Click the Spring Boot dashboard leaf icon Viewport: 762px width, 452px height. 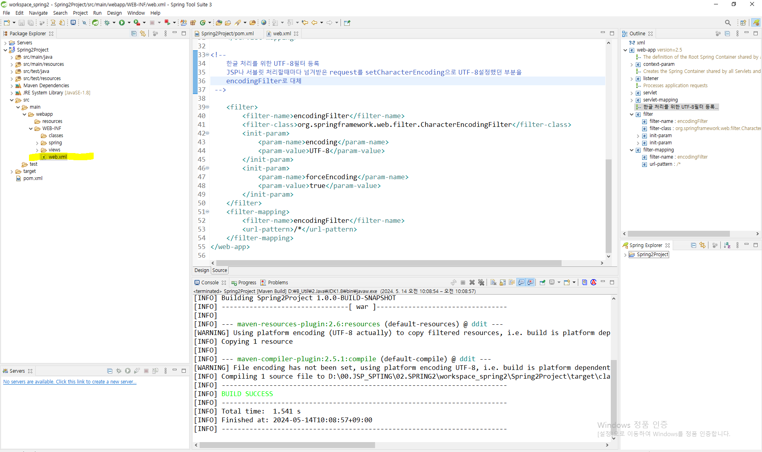[95, 23]
